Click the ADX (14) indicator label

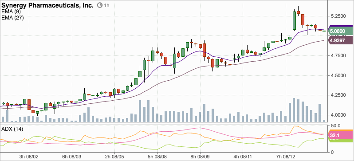point(12,129)
